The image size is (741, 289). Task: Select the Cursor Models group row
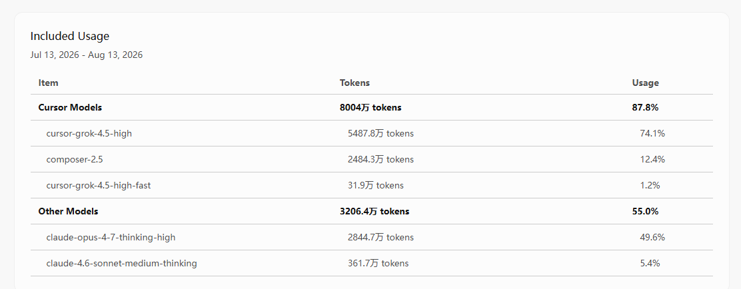coord(371,108)
